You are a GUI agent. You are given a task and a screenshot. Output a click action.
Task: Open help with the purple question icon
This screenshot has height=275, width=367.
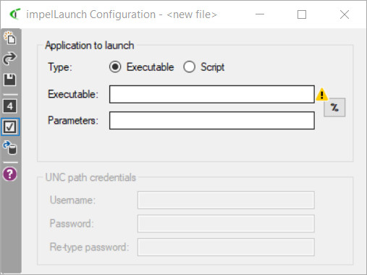click(10, 174)
